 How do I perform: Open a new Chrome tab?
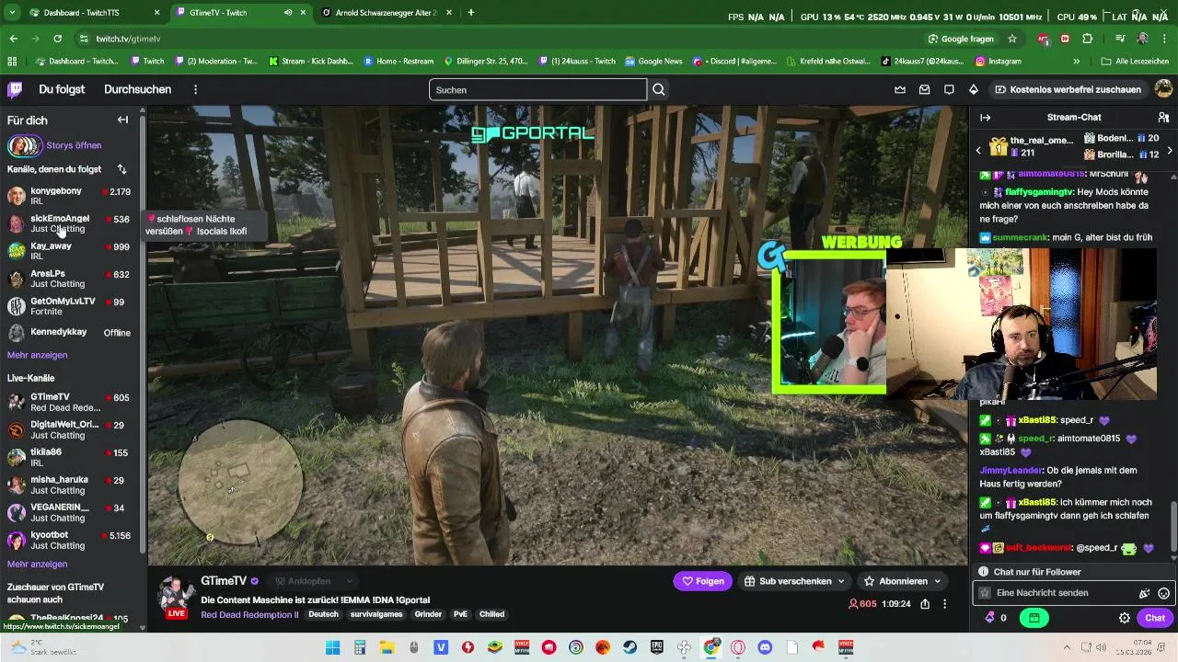[x=471, y=13]
